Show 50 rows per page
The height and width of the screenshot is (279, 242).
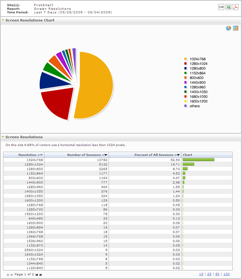(217, 274)
